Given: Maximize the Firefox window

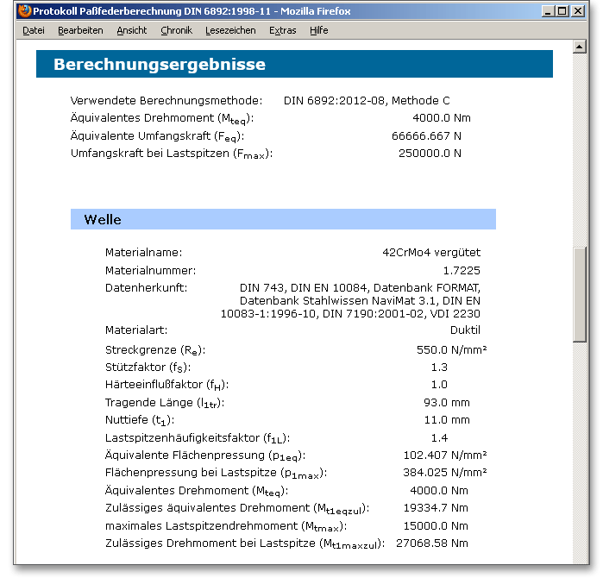Looking at the screenshot, I should 562,11.
